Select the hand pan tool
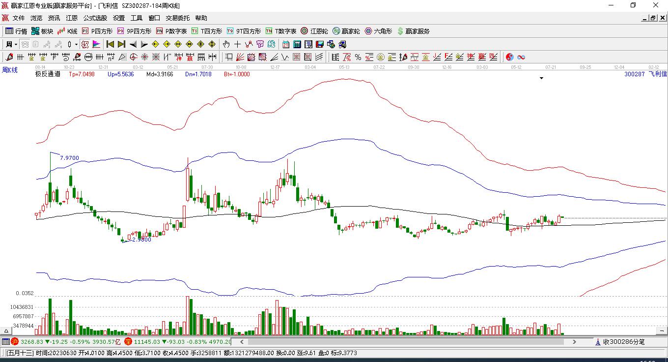668x362 pixels. [226, 44]
